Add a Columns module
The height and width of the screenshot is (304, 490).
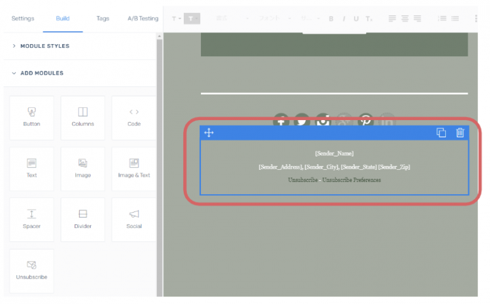[83, 118]
